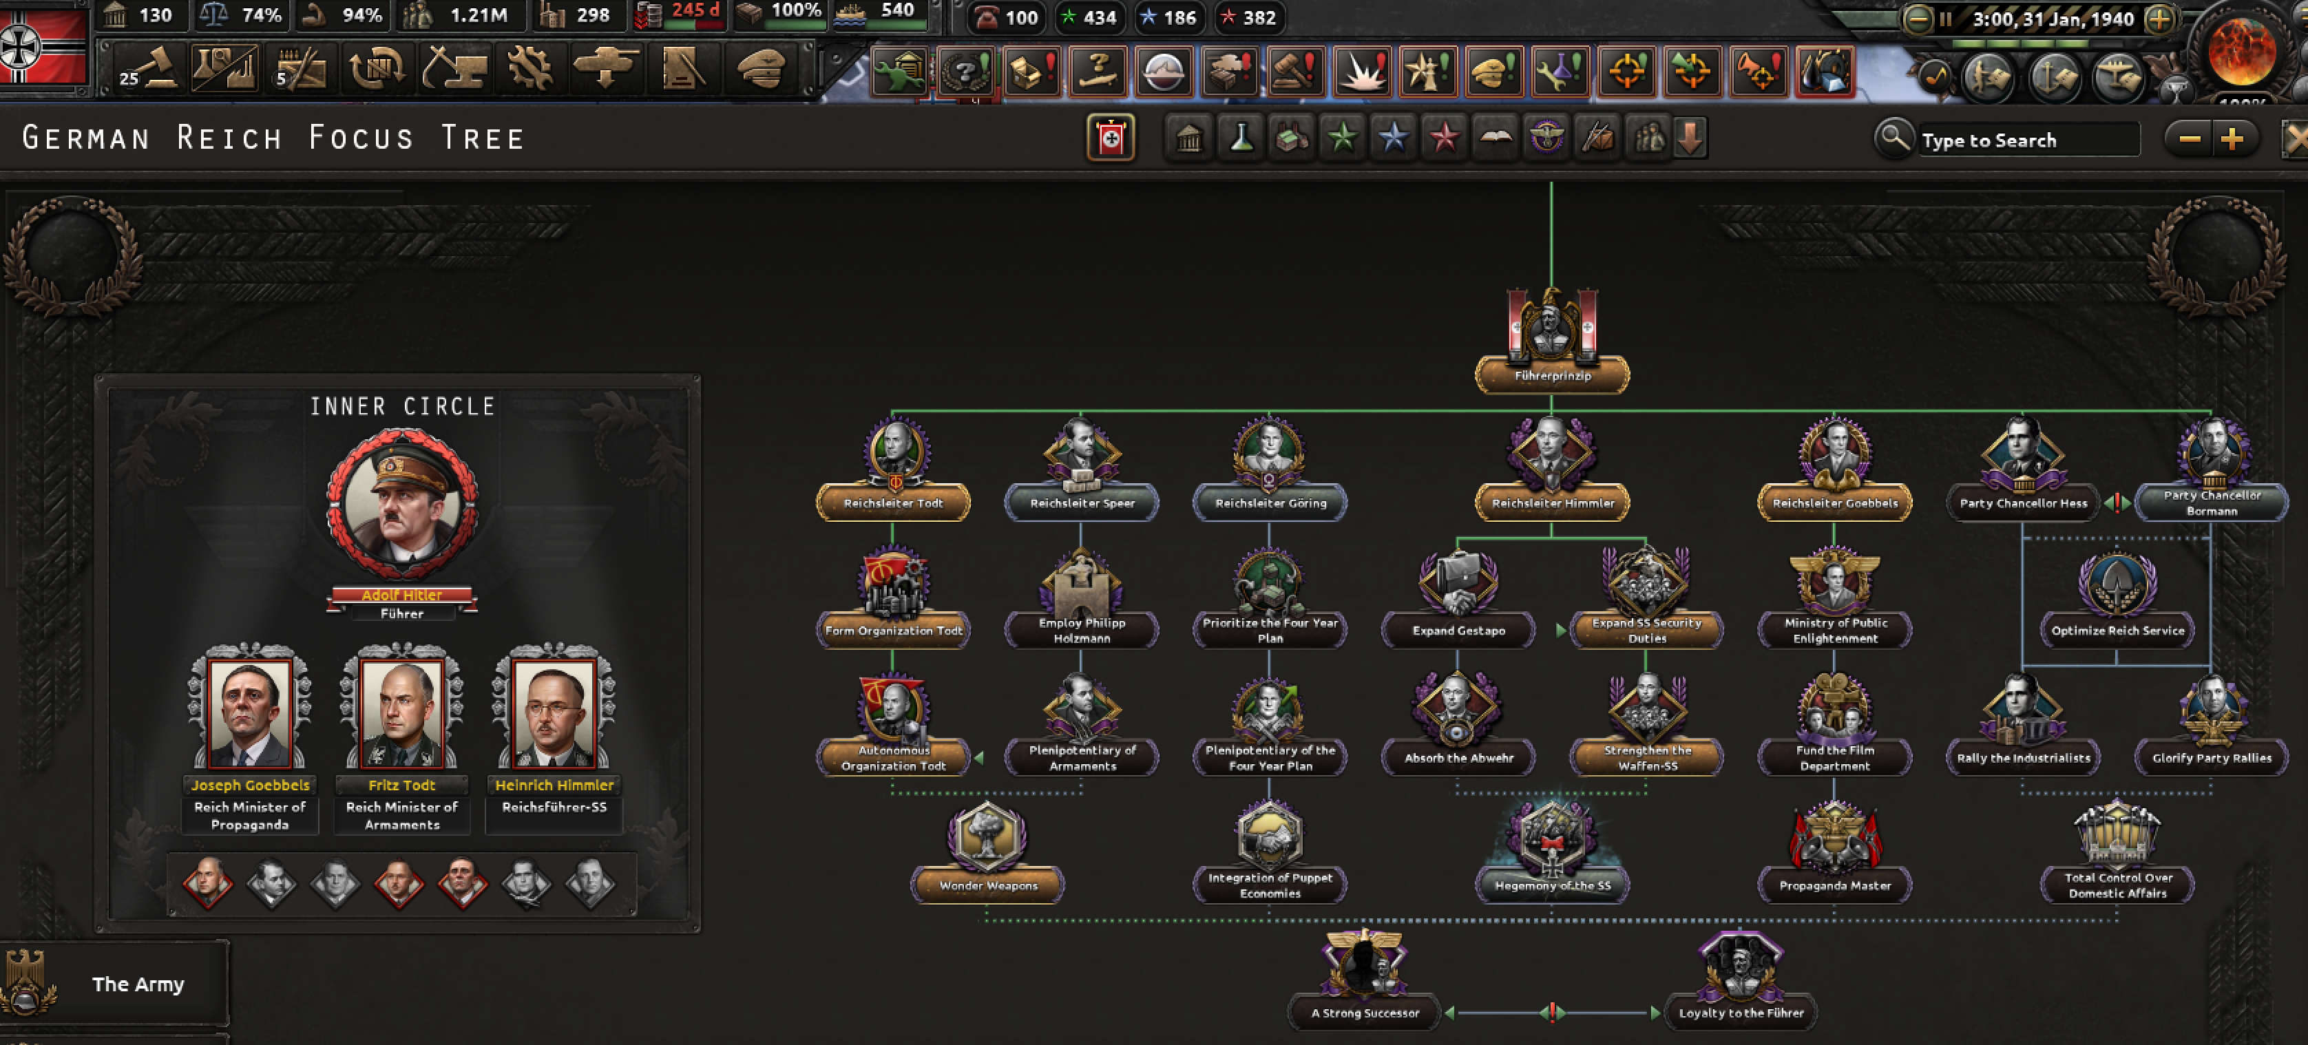The height and width of the screenshot is (1045, 2308).
Task: Toggle the political building focus filter
Action: click(x=1189, y=138)
